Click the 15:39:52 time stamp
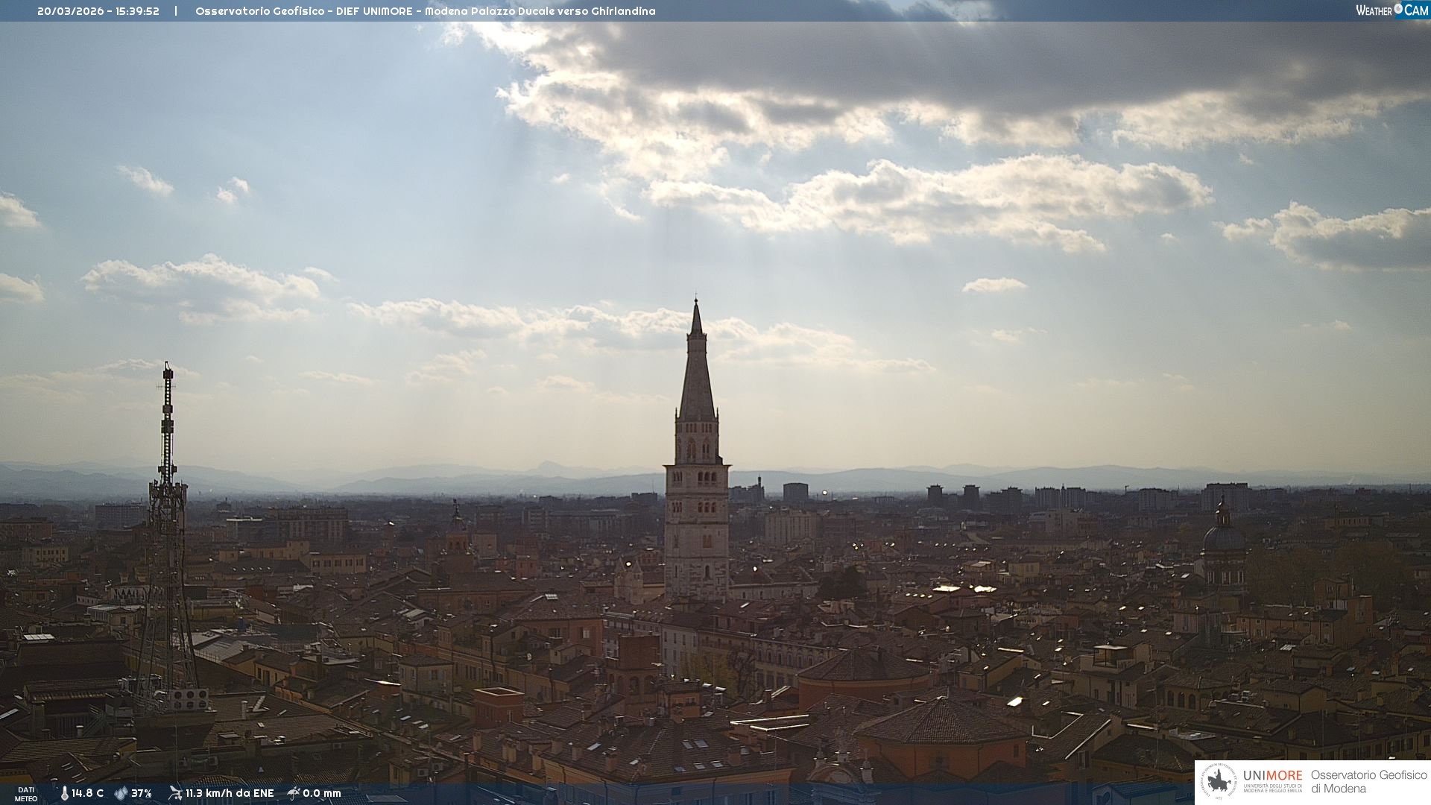1431x805 pixels. point(137,11)
